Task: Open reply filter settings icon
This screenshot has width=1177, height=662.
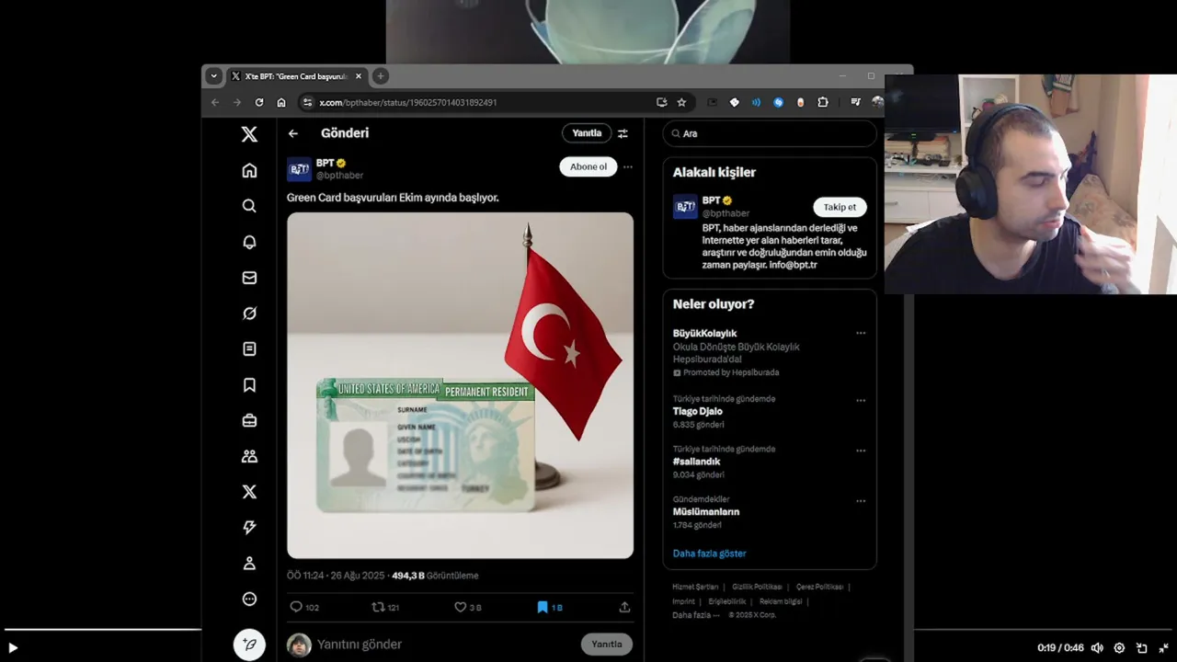Action: 623,133
